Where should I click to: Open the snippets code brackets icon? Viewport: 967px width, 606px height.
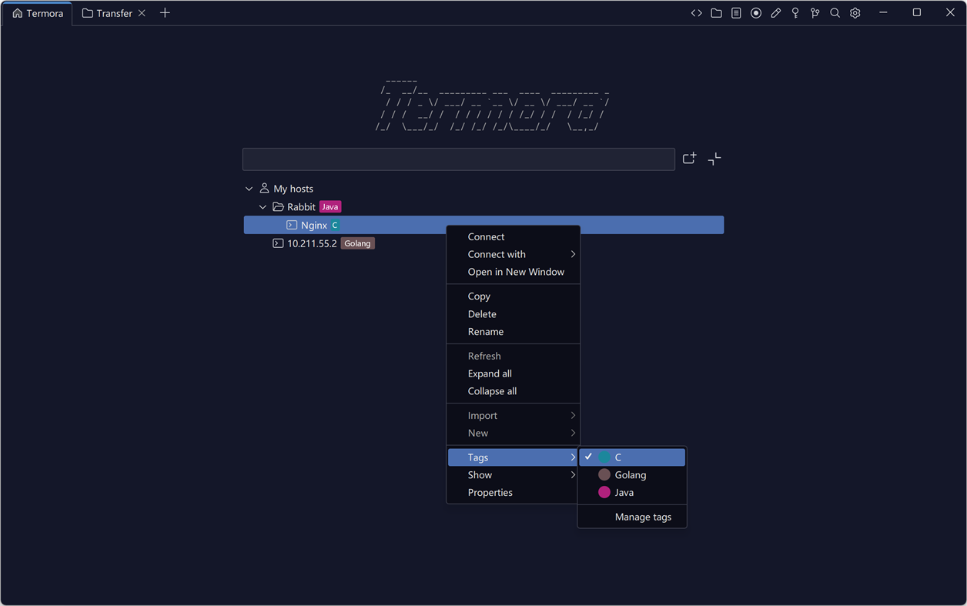696,13
